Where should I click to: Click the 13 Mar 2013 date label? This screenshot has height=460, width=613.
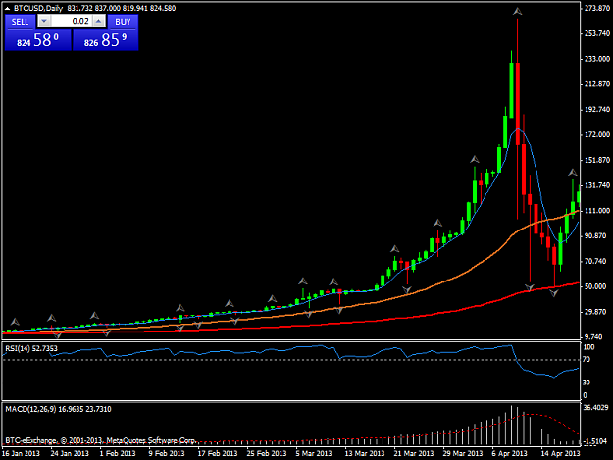tap(364, 453)
